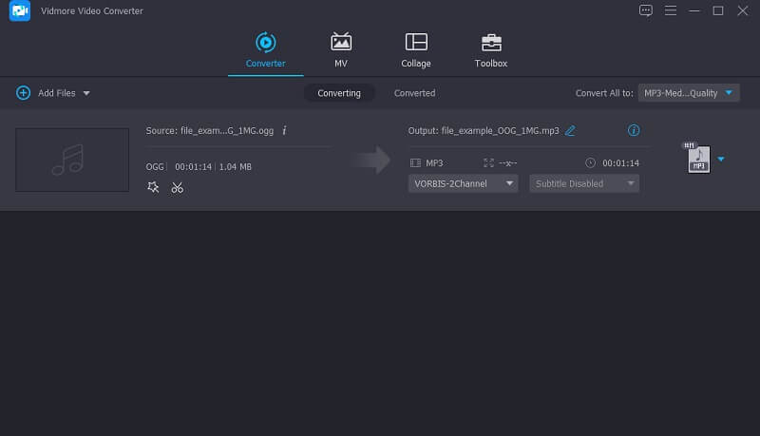
Task: Open the hamburger menu in title bar
Action: pyautogui.click(x=670, y=10)
